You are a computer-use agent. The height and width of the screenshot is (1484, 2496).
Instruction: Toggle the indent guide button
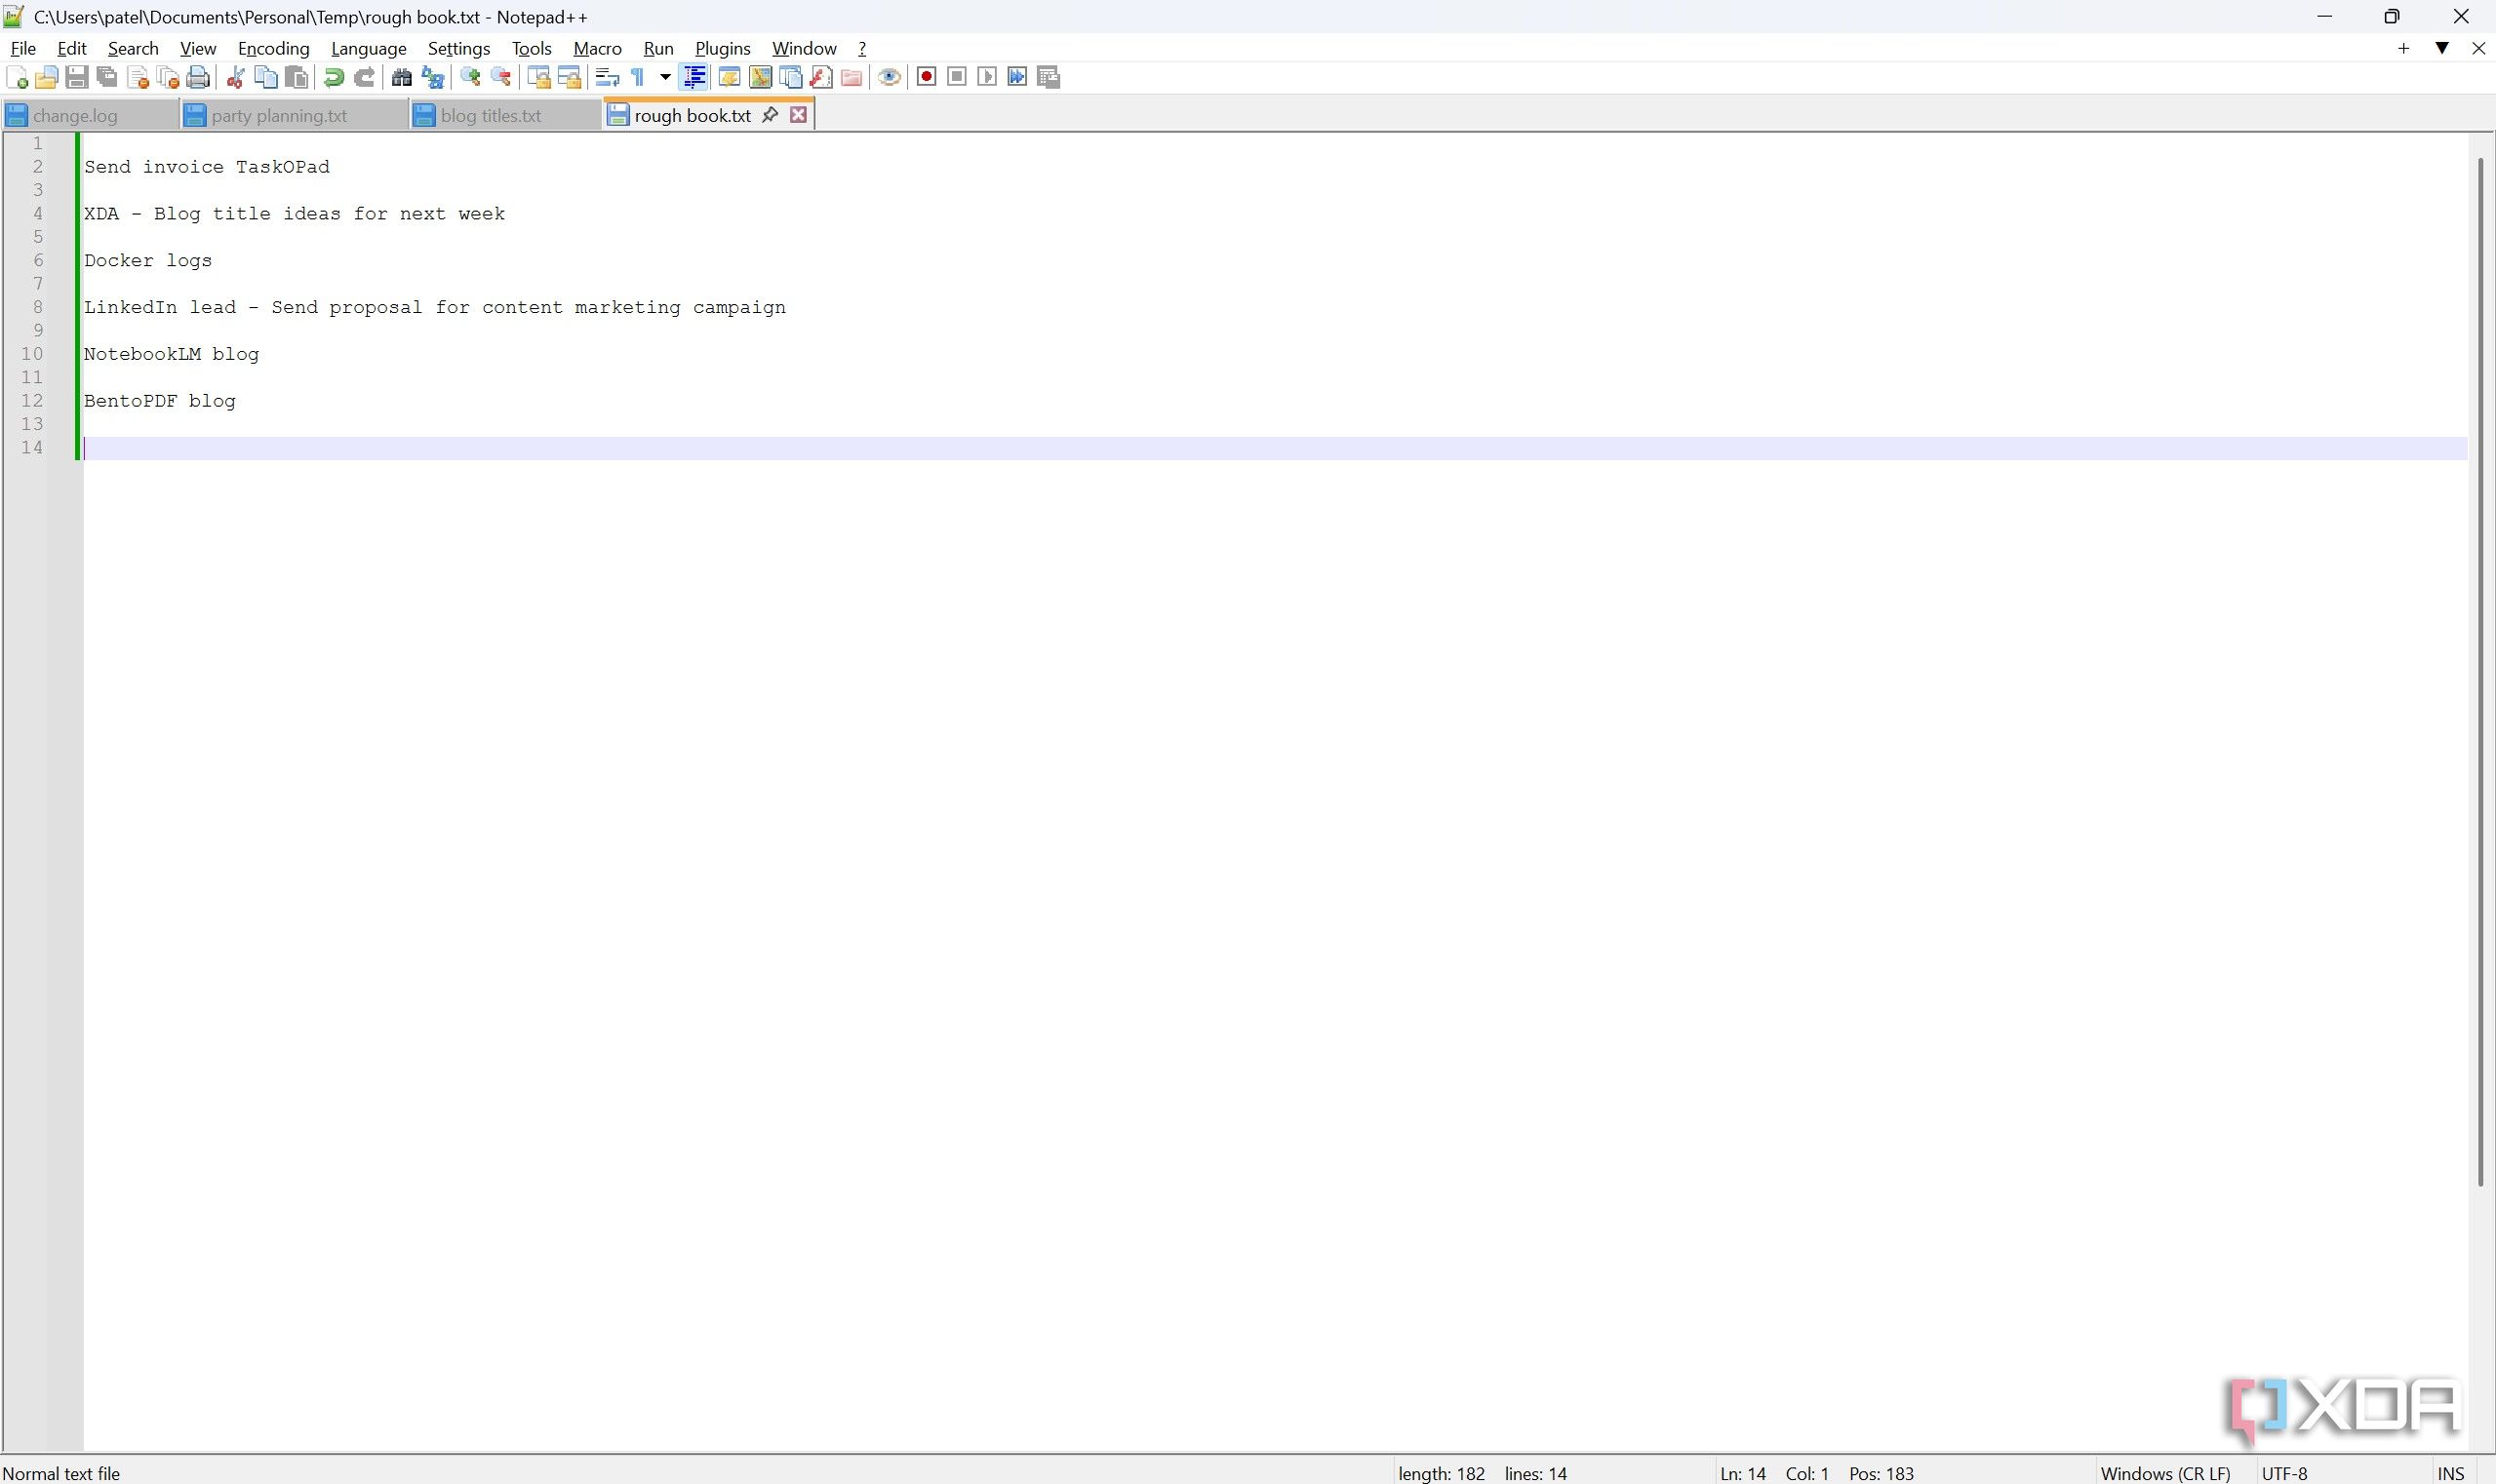coord(694,77)
